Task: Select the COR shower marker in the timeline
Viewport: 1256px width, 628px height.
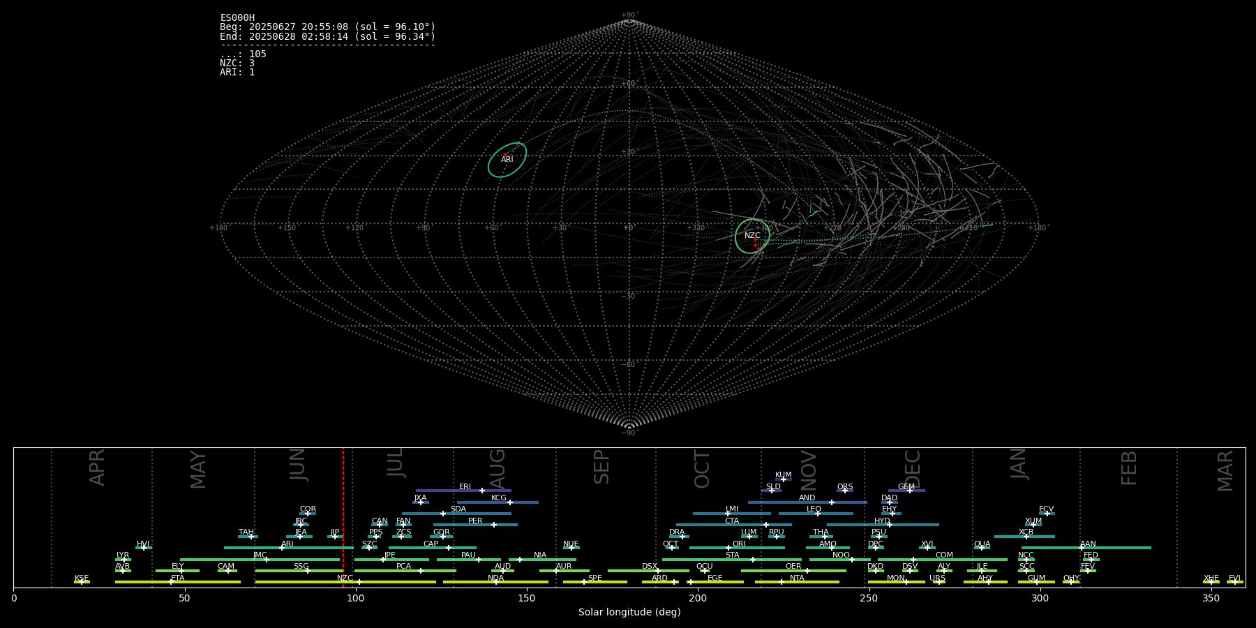Action: (x=308, y=514)
